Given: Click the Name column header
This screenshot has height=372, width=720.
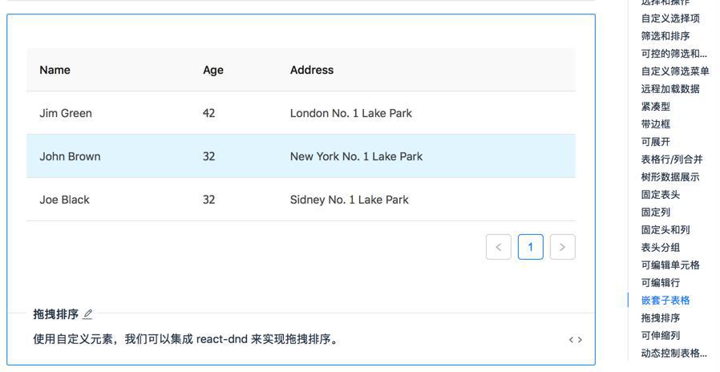Looking at the screenshot, I should point(55,70).
